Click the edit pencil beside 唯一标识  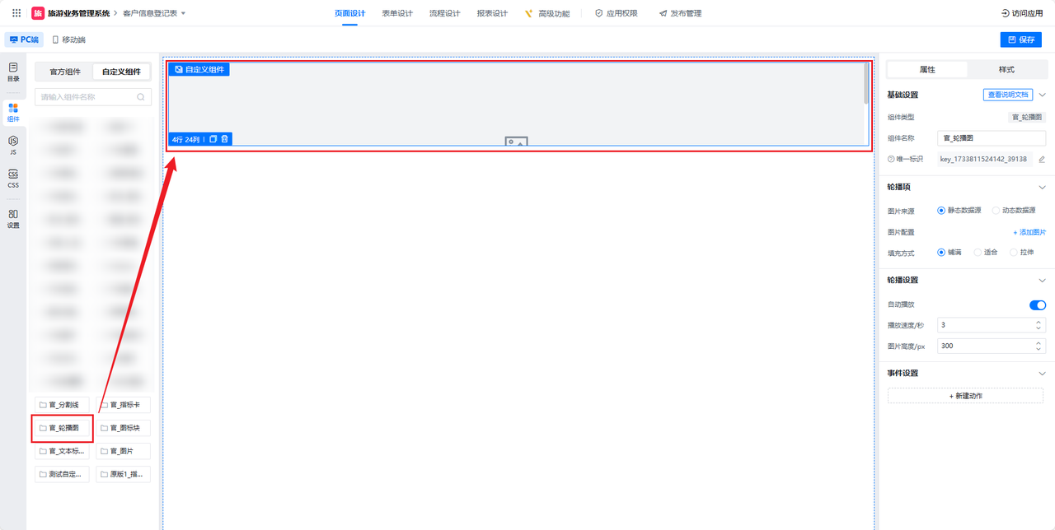(1041, 159)
